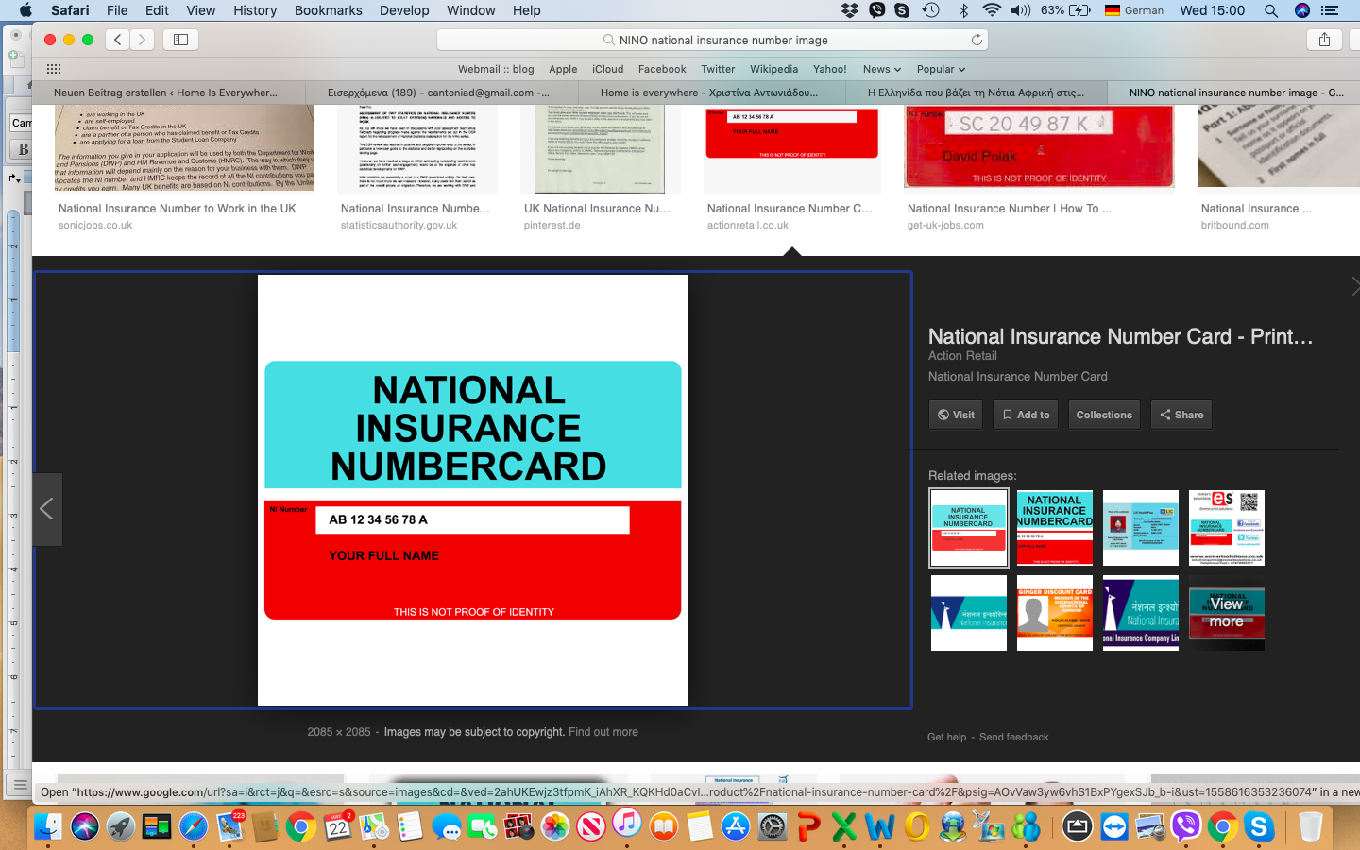Switch German input source menu
The width and height of the screenshot is (1360, 850).
point(1134,10)
